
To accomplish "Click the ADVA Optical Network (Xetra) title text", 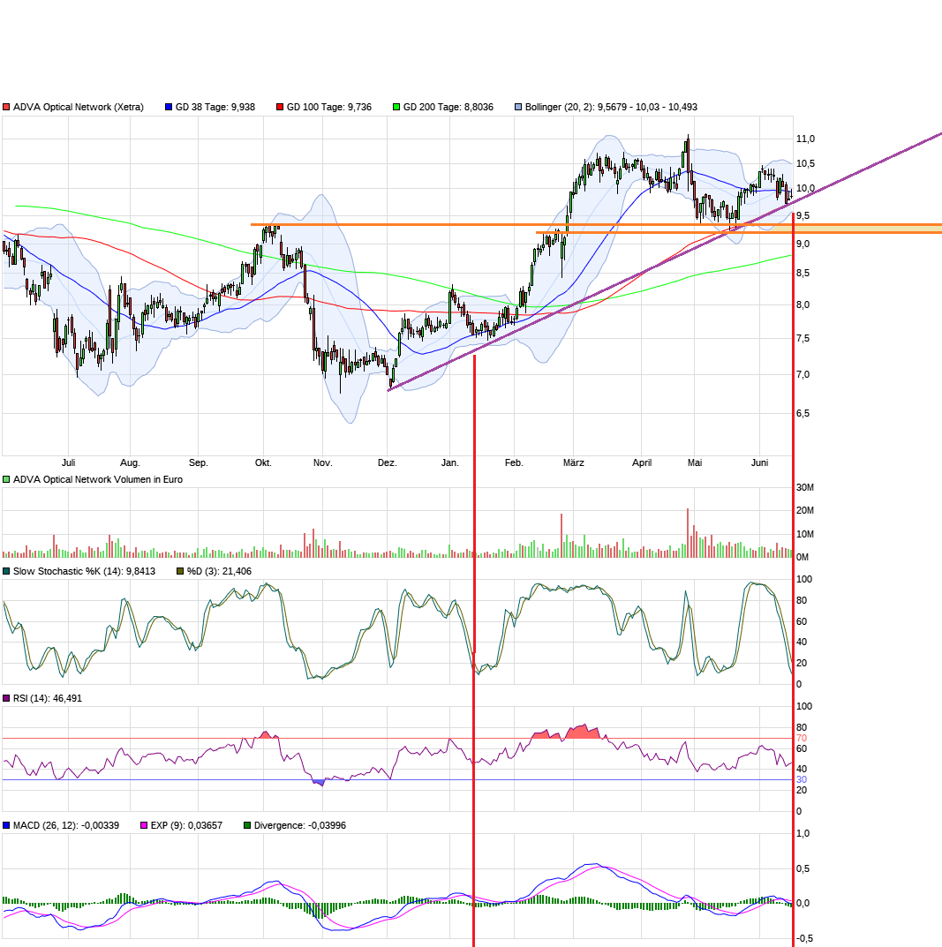I will (x=78, y=107).
